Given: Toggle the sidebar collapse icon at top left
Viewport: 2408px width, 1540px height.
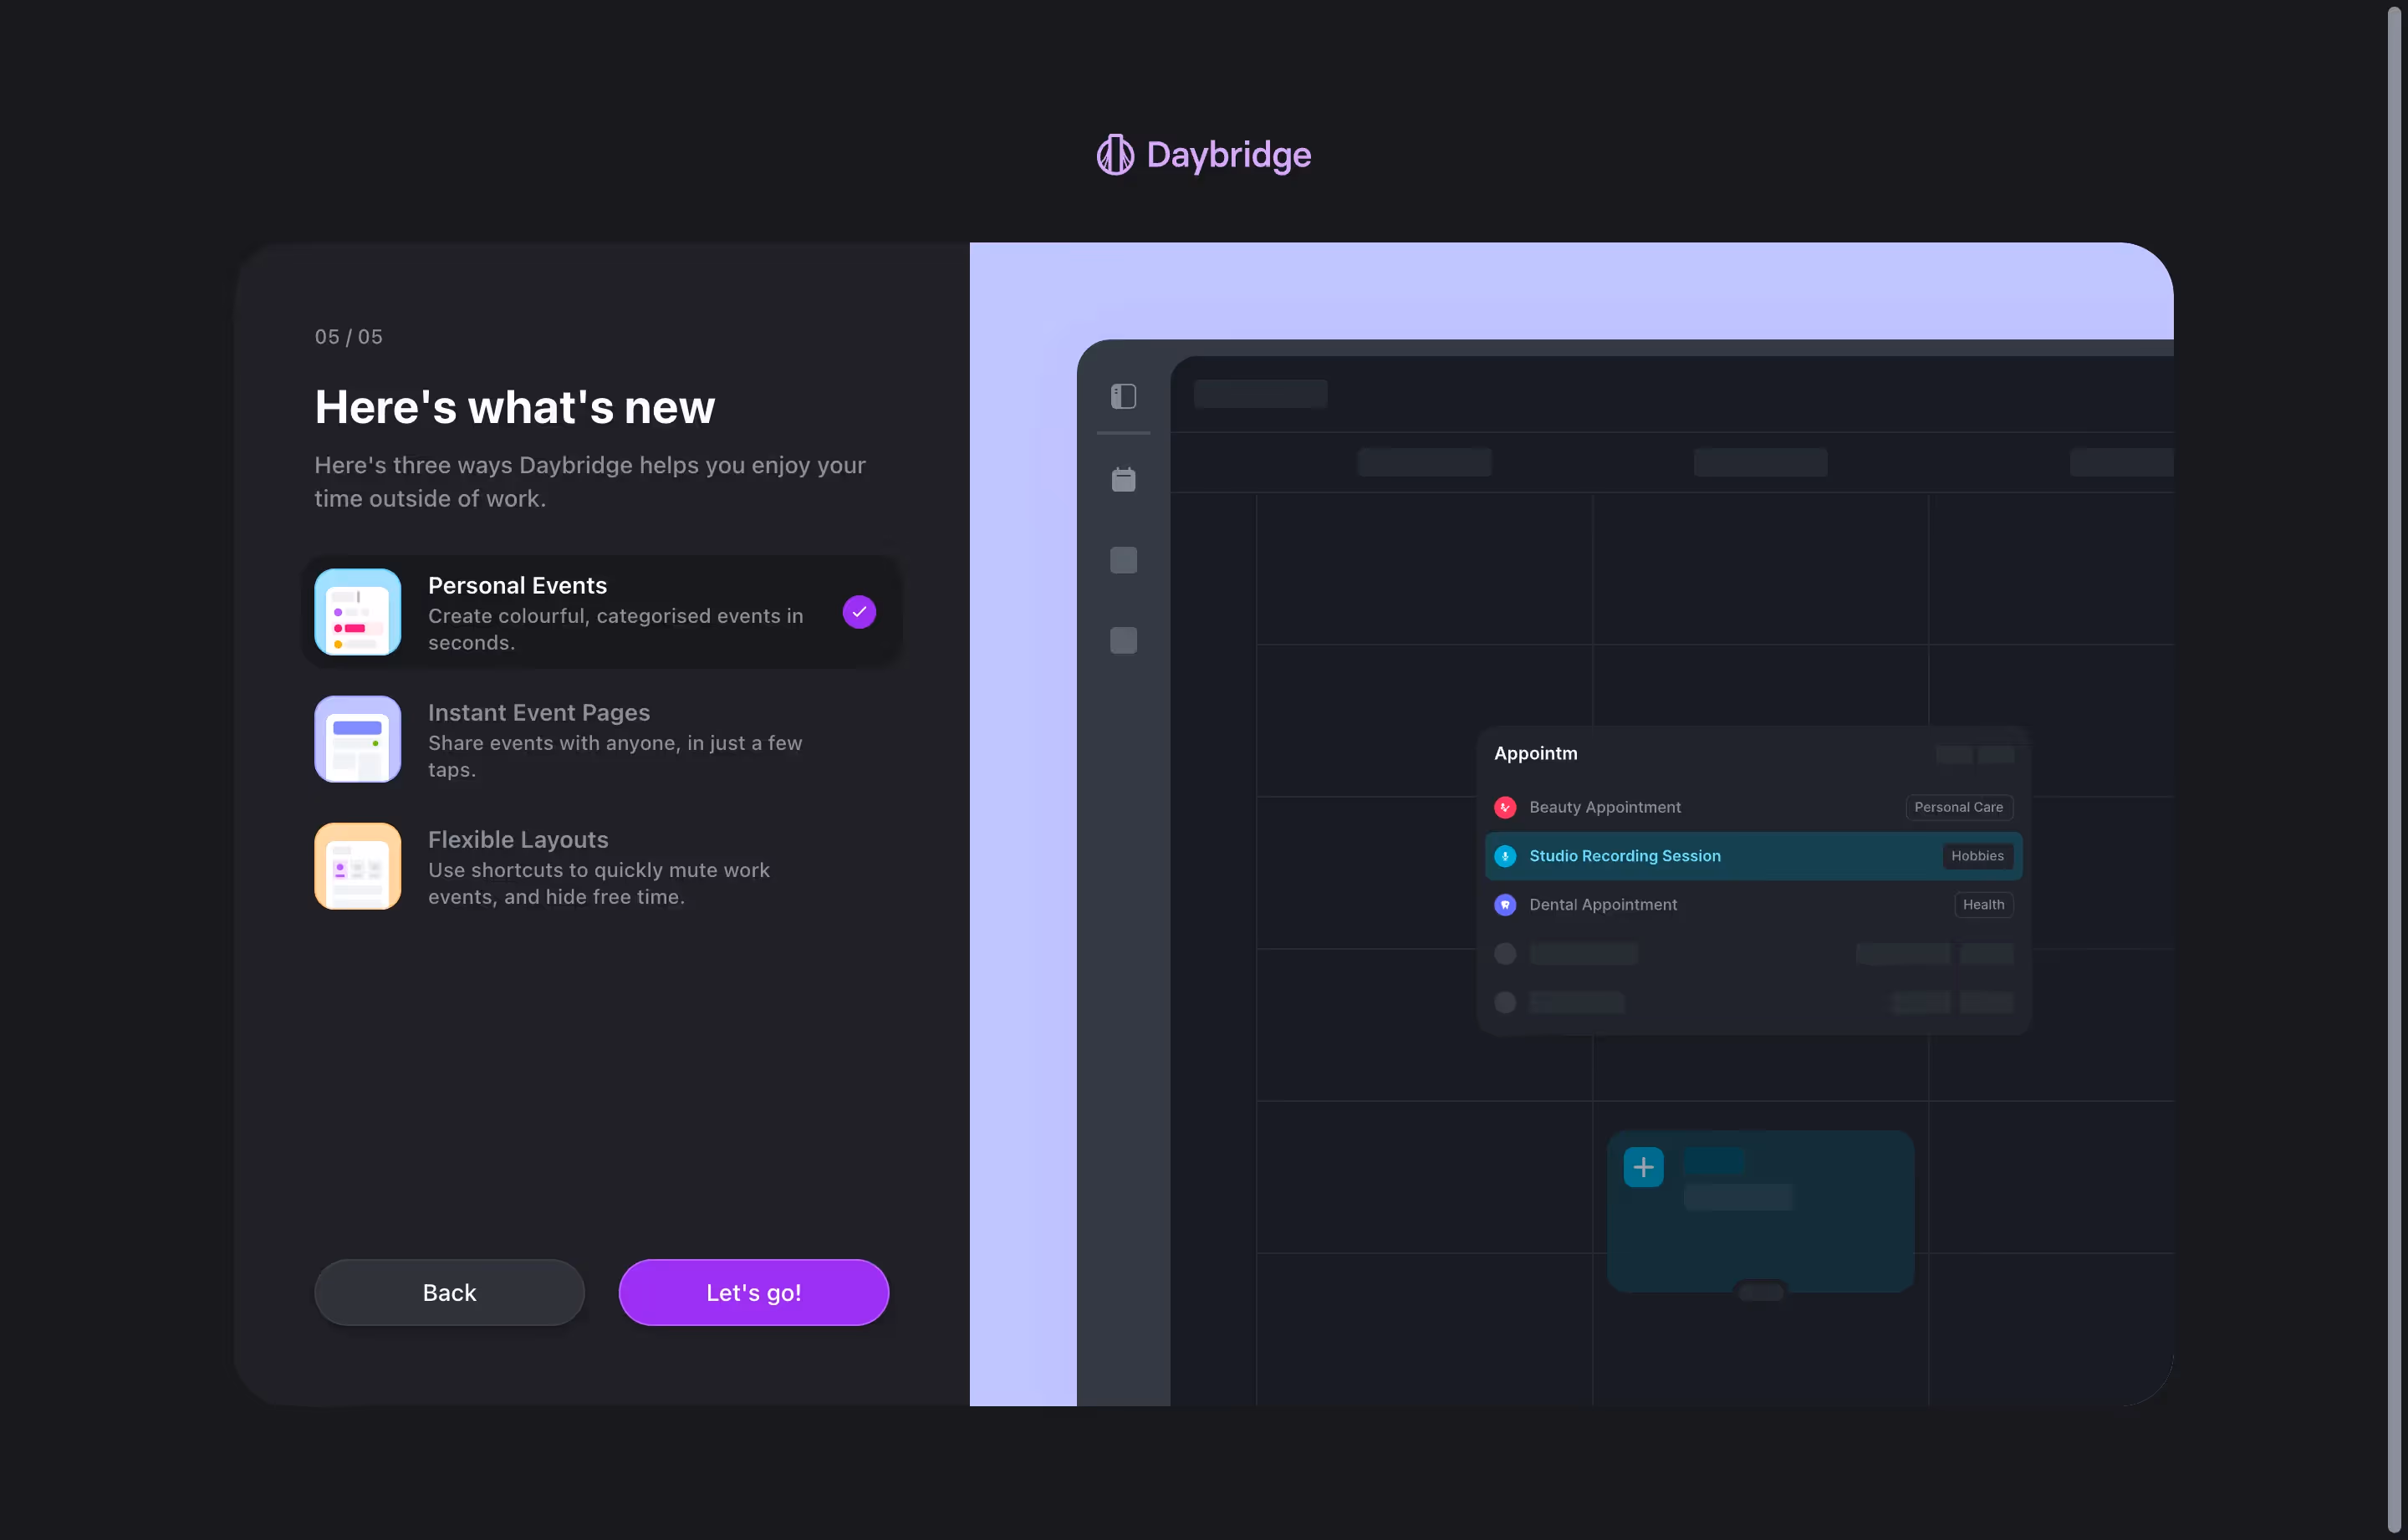Looking at the screenshot, I should click(1123, 396).
